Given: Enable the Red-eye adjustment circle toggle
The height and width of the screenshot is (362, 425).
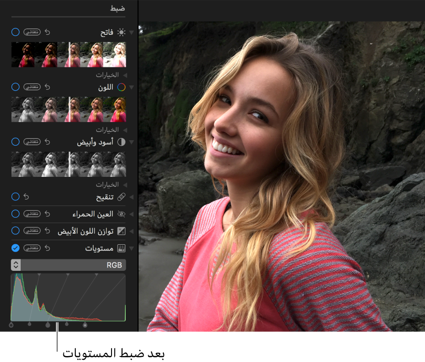Looking at the screenshot, I should click(15, 214).
